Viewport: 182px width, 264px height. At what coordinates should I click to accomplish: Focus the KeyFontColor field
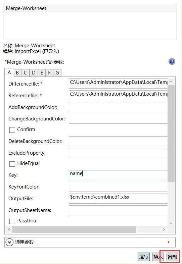click(x=118, y=187)
